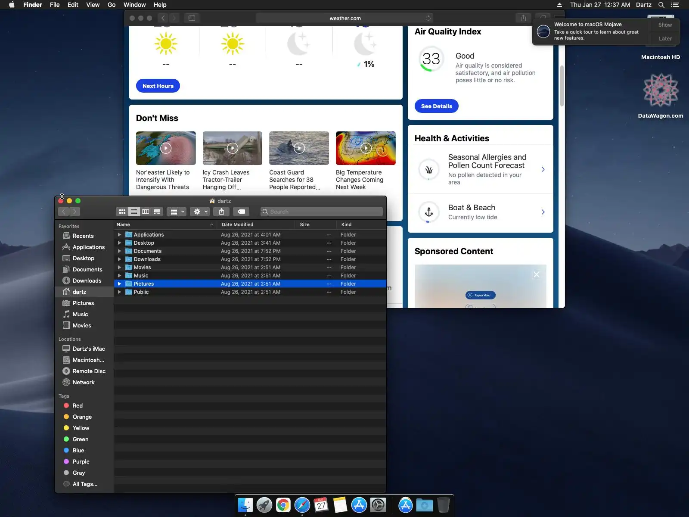The height and width of the screenshot is (517, 689).
Task: Select Recents in the Finder sidebar
Action: coord(84,236)
